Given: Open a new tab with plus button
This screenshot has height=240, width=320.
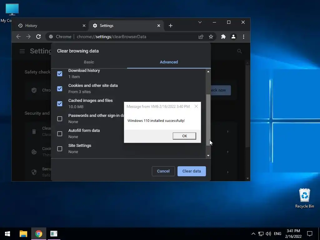Looking at the screenshot, I should 171,26.
